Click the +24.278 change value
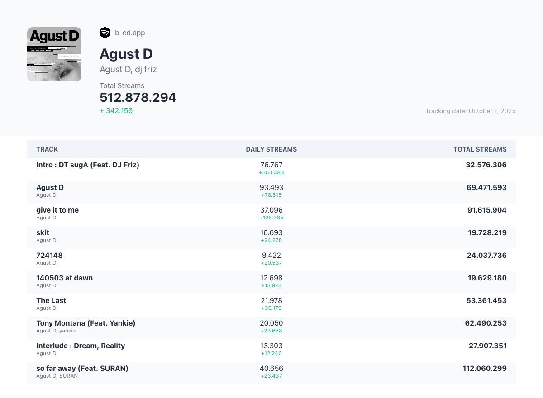Viewport: 543px width, 398px height. point(271,240)
